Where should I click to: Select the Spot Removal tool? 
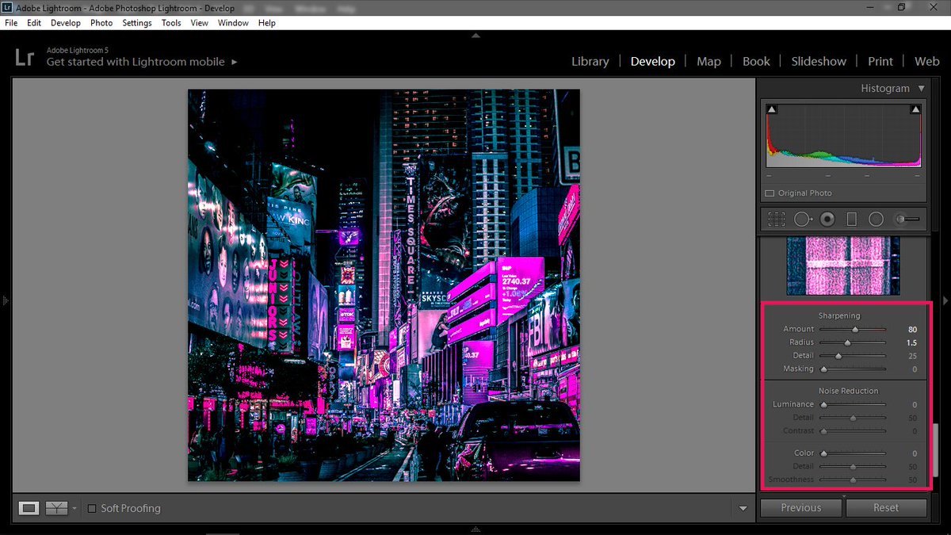point(804,220)
